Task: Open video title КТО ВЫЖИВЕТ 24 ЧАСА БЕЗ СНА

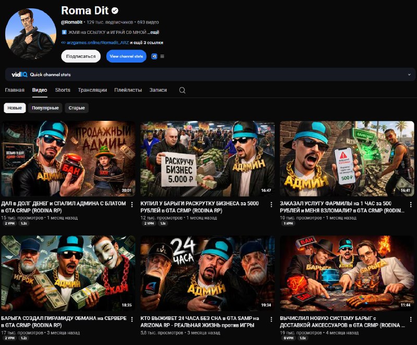Action: [x=200, y=322]
